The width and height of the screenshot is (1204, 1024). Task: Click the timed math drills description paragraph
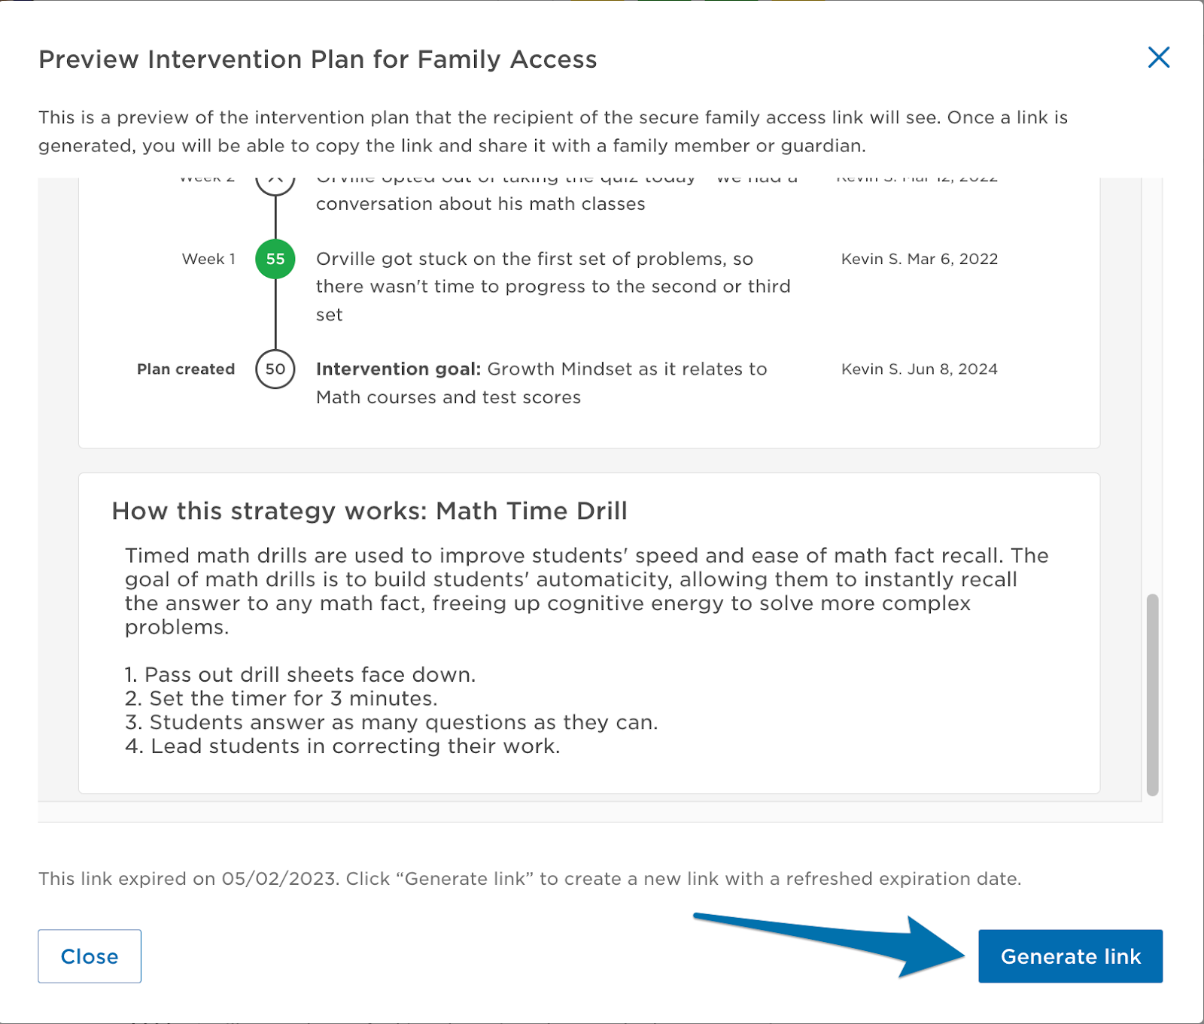pos(586,591)
